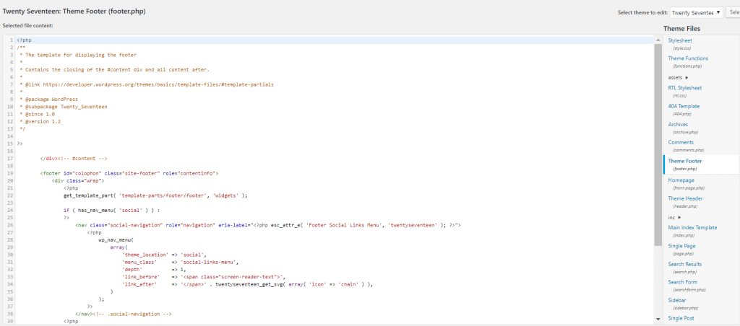Open the Single Page template

(682, 246)
